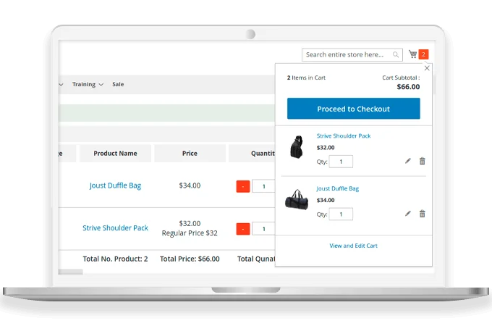
Task: Click the horizontal scrollbar thumb under the table
Action: 71,272
